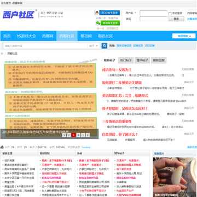This screenshot has height=197, width=197.
Task: Toggle the 自动登录 auto-login checkbox
Action: [x=170, y=14]
